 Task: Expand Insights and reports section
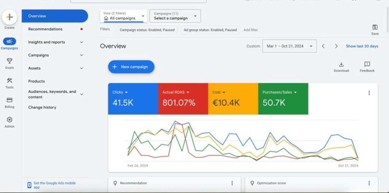[x=81, y=42]
